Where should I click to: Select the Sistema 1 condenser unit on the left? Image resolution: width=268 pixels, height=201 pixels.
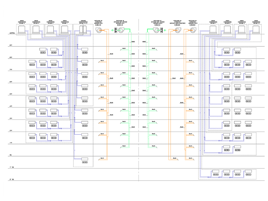point(65,29)
